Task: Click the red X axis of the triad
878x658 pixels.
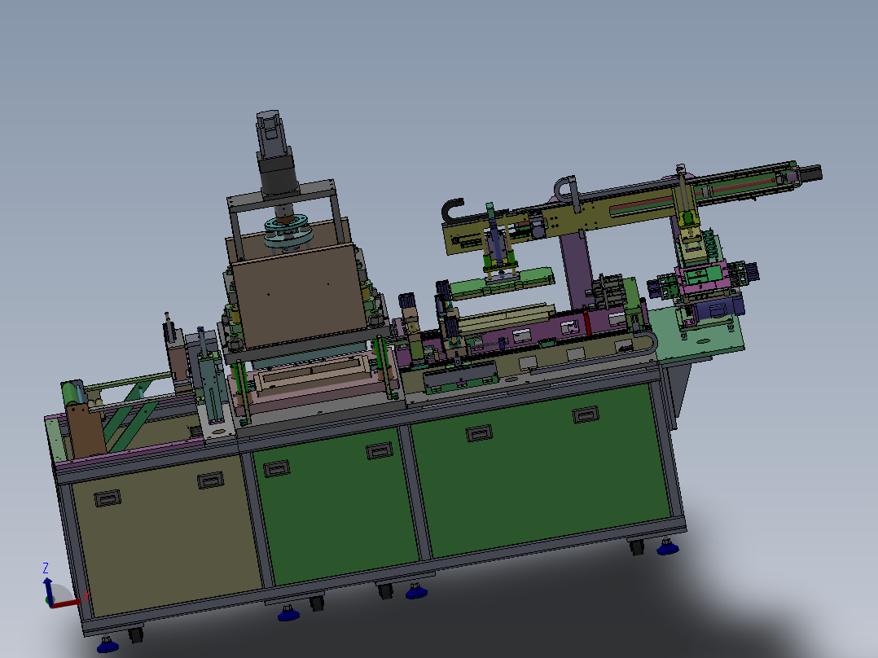Action: pos(66,603)
